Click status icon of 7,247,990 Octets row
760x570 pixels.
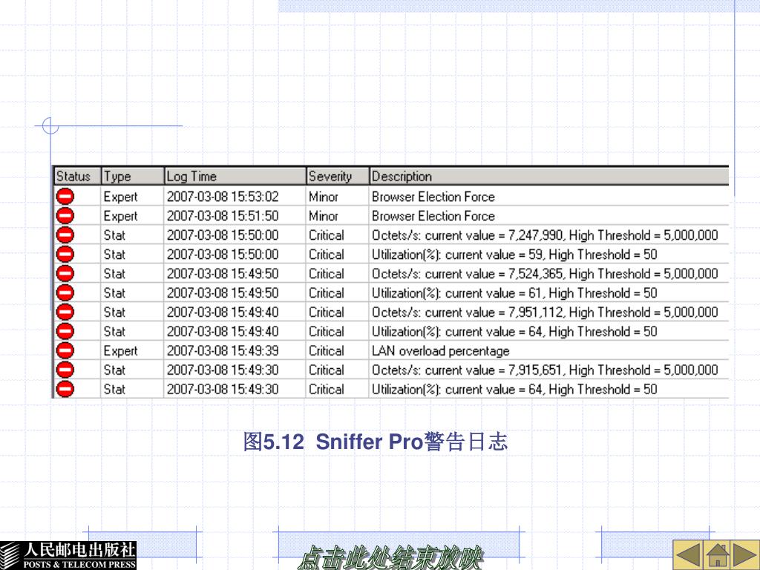[x=65, y=235]
